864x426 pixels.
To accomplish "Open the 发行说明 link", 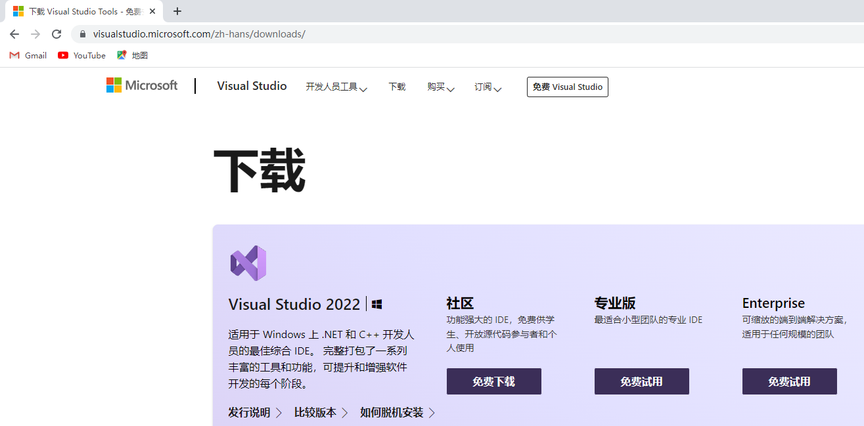I will click(x=255, y=413).
